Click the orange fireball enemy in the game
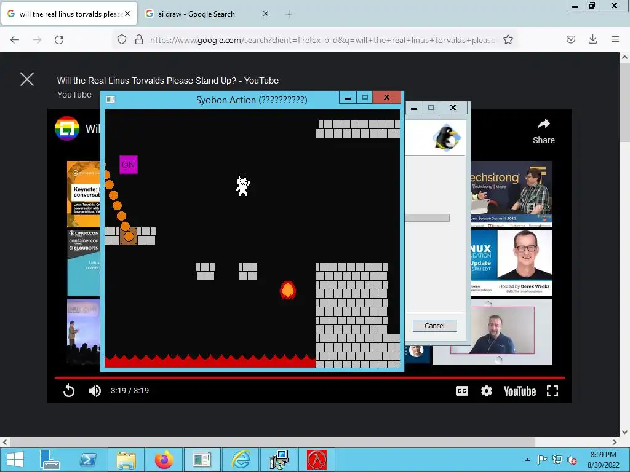 [x=288, y=290]
